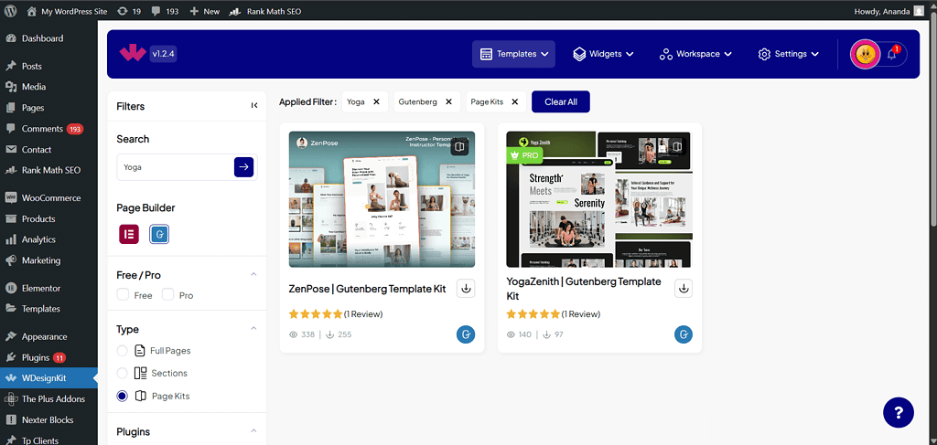
Task: Enable the Pro filter checkbox
Action: (167, 295)
